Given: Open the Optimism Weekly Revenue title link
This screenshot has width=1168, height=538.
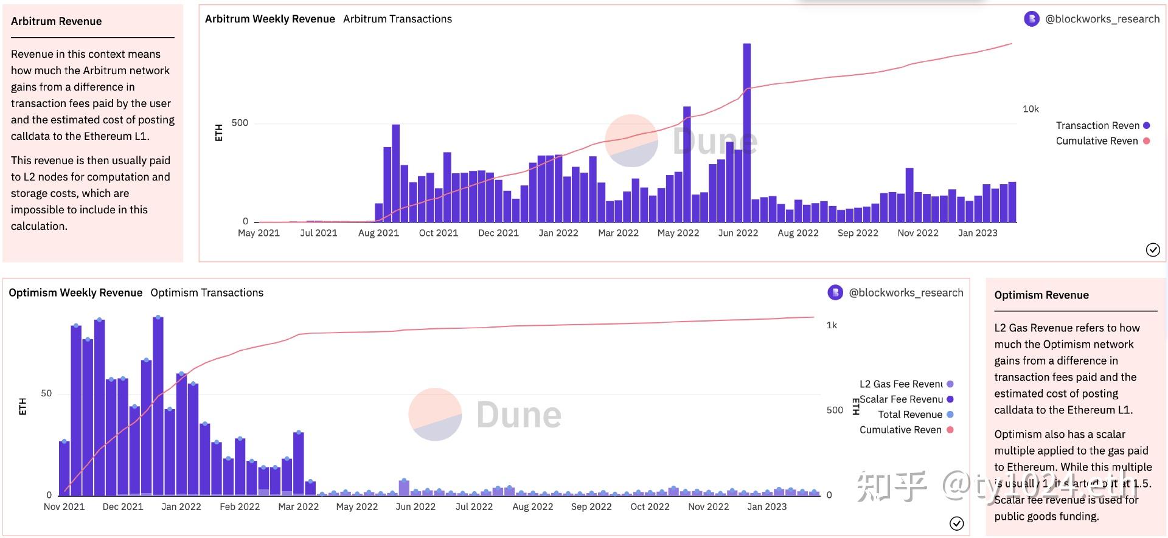Looking at the screenshot, I should (75, 292).
